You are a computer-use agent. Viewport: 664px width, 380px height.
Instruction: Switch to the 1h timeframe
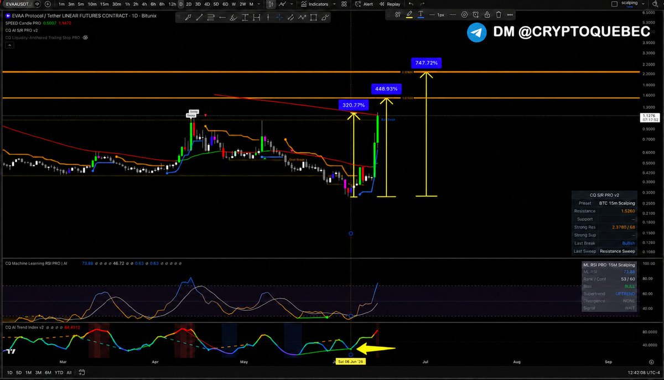tap(127, 4)
